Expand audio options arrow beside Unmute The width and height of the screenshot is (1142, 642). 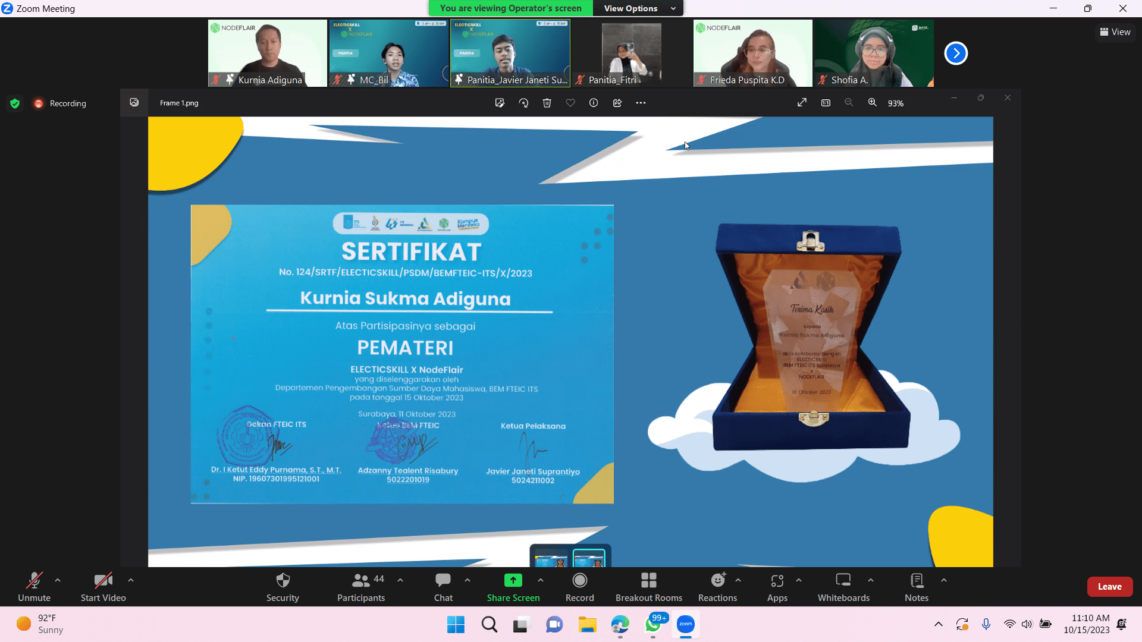click(x=58, y=580)
